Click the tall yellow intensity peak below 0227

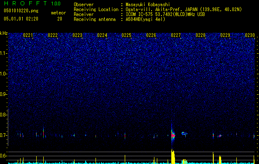(173, 157)
